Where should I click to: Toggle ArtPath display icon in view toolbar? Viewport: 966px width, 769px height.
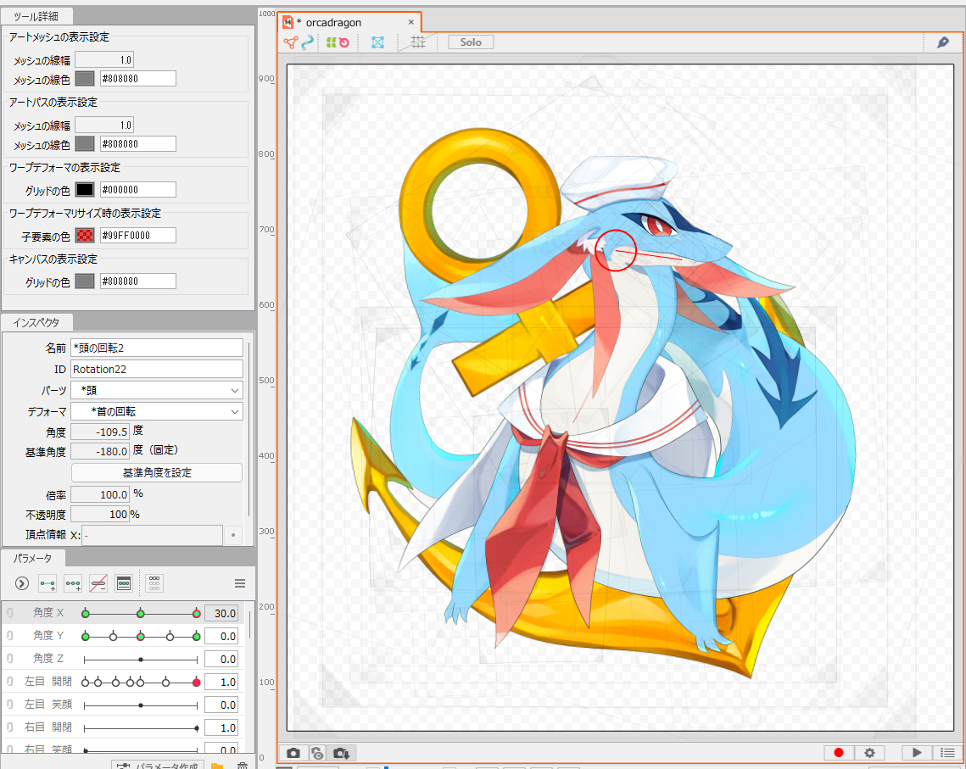(307, 42)
